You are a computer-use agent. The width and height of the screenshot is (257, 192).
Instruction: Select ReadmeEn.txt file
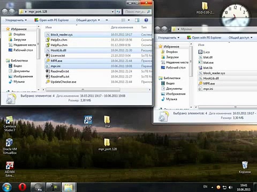tap(98, 71)
